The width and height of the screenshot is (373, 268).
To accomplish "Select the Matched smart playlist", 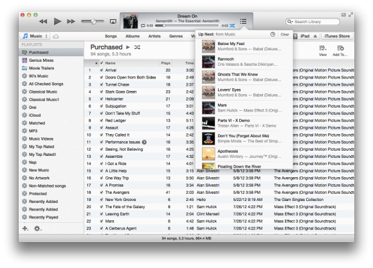I will click(51, 123).
